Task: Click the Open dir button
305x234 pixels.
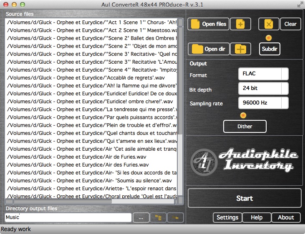Action: tap(209, 49)
